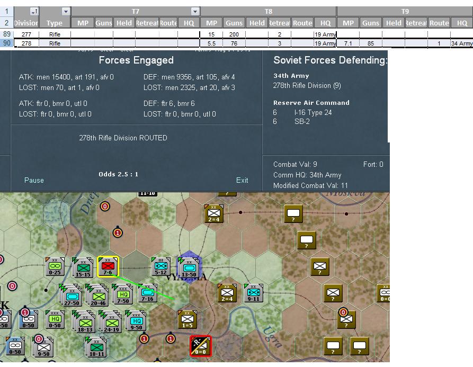Select the 9-50 grey unit counter
473x367 pixels.
pyautogui.click(x=43, y=347)
